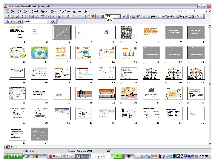Screen dimensions: 215x161
Task: Open the File menu
Action: pyautogui.click(x=13, y=11)
